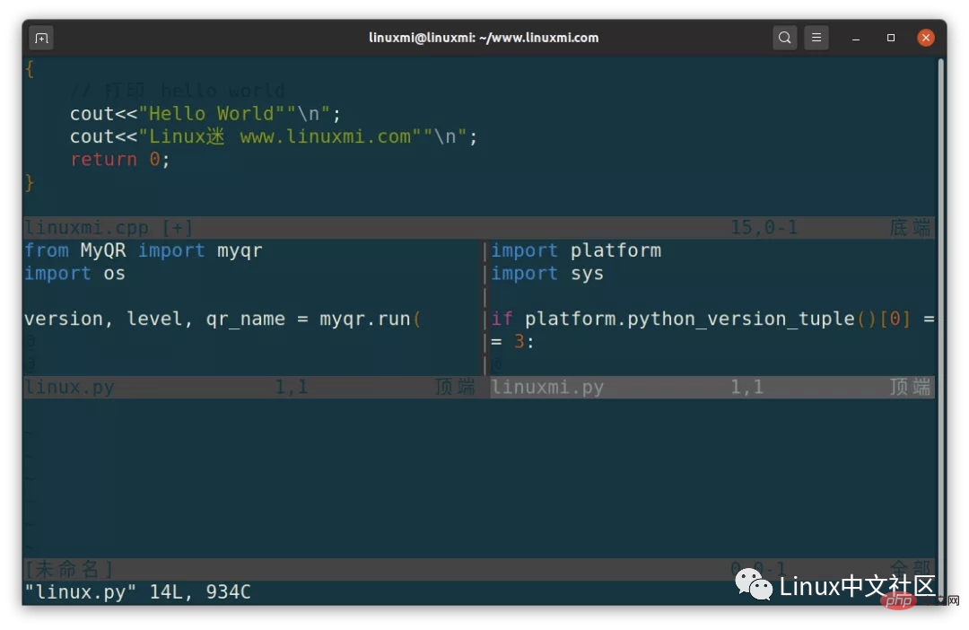Image resolution: width=969 pixels, height=630 pixels.
Task: Click the 'return 0;' line
Action: (x=119, y=160)
